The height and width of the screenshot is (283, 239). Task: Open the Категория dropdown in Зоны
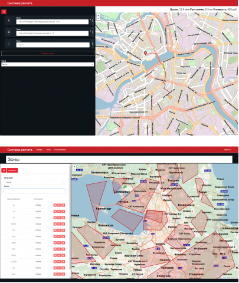(x=34, y=182)
